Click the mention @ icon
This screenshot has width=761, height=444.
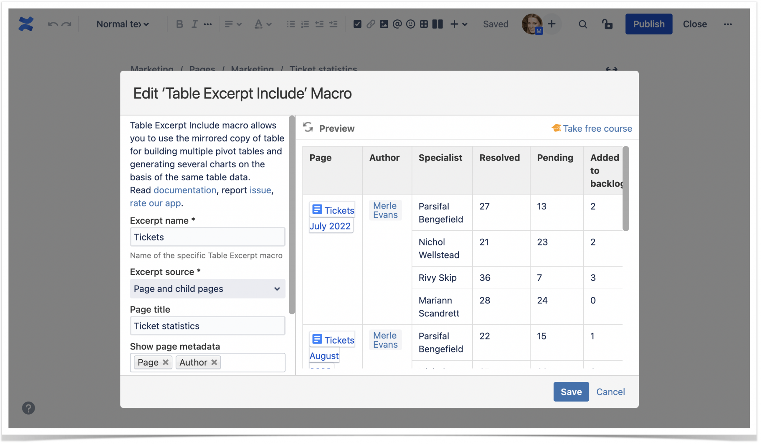(397, 24)
